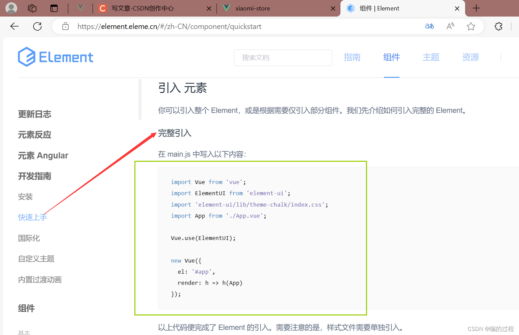The width and height of the screenshot is (519, 335).
Task: Click code line el: '#app',
Action: 196,272
